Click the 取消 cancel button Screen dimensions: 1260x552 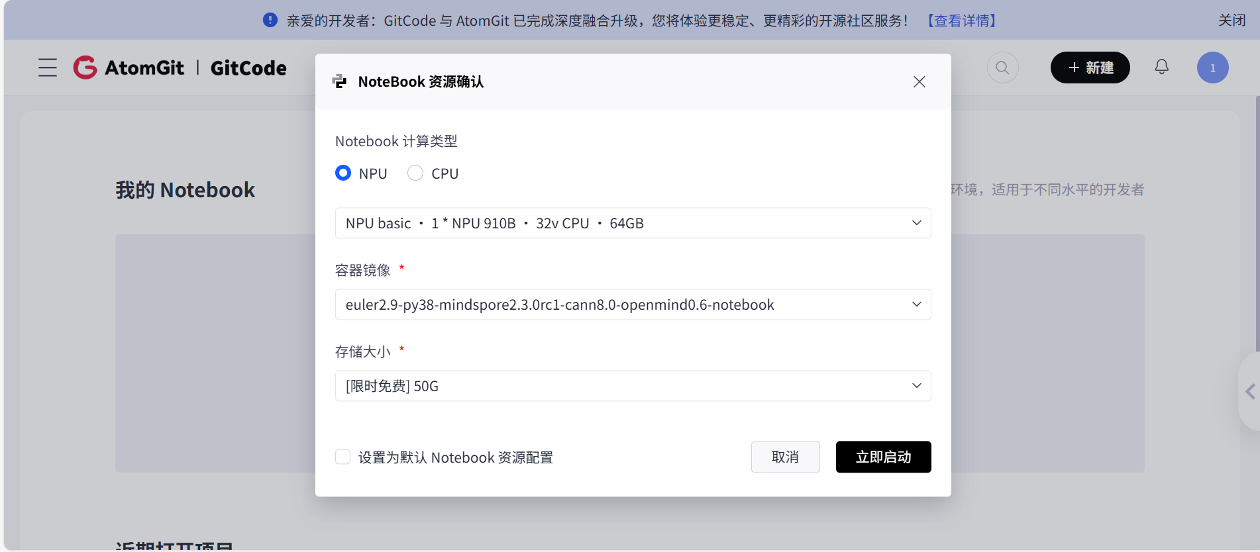tap(785, 457)
